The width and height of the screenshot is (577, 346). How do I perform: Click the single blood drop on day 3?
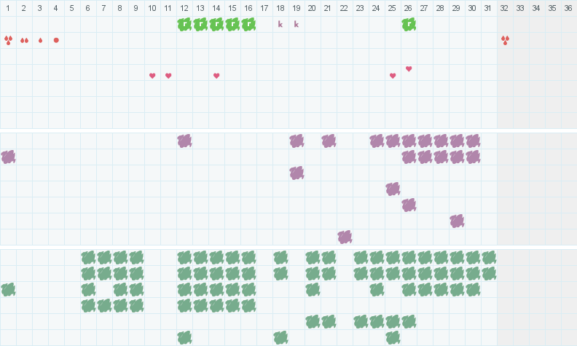pyautogui.click(x=41, y=40)
